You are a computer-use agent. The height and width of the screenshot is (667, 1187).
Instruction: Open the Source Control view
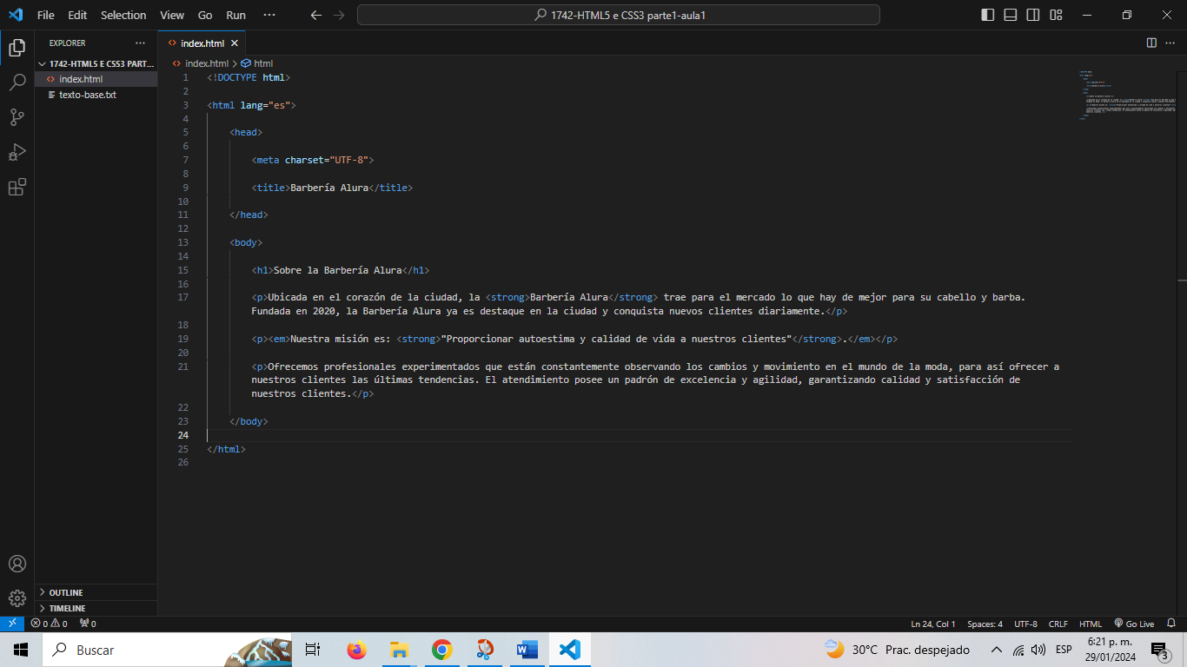(x=17, y=117)
